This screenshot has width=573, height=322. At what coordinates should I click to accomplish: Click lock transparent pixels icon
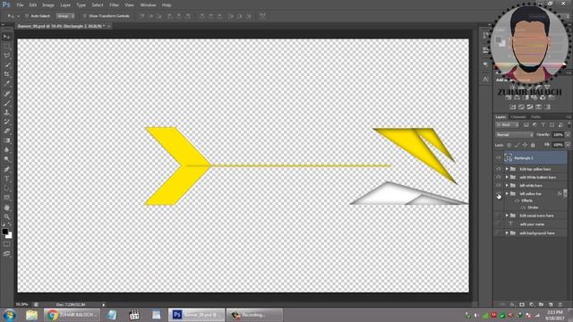509,145
